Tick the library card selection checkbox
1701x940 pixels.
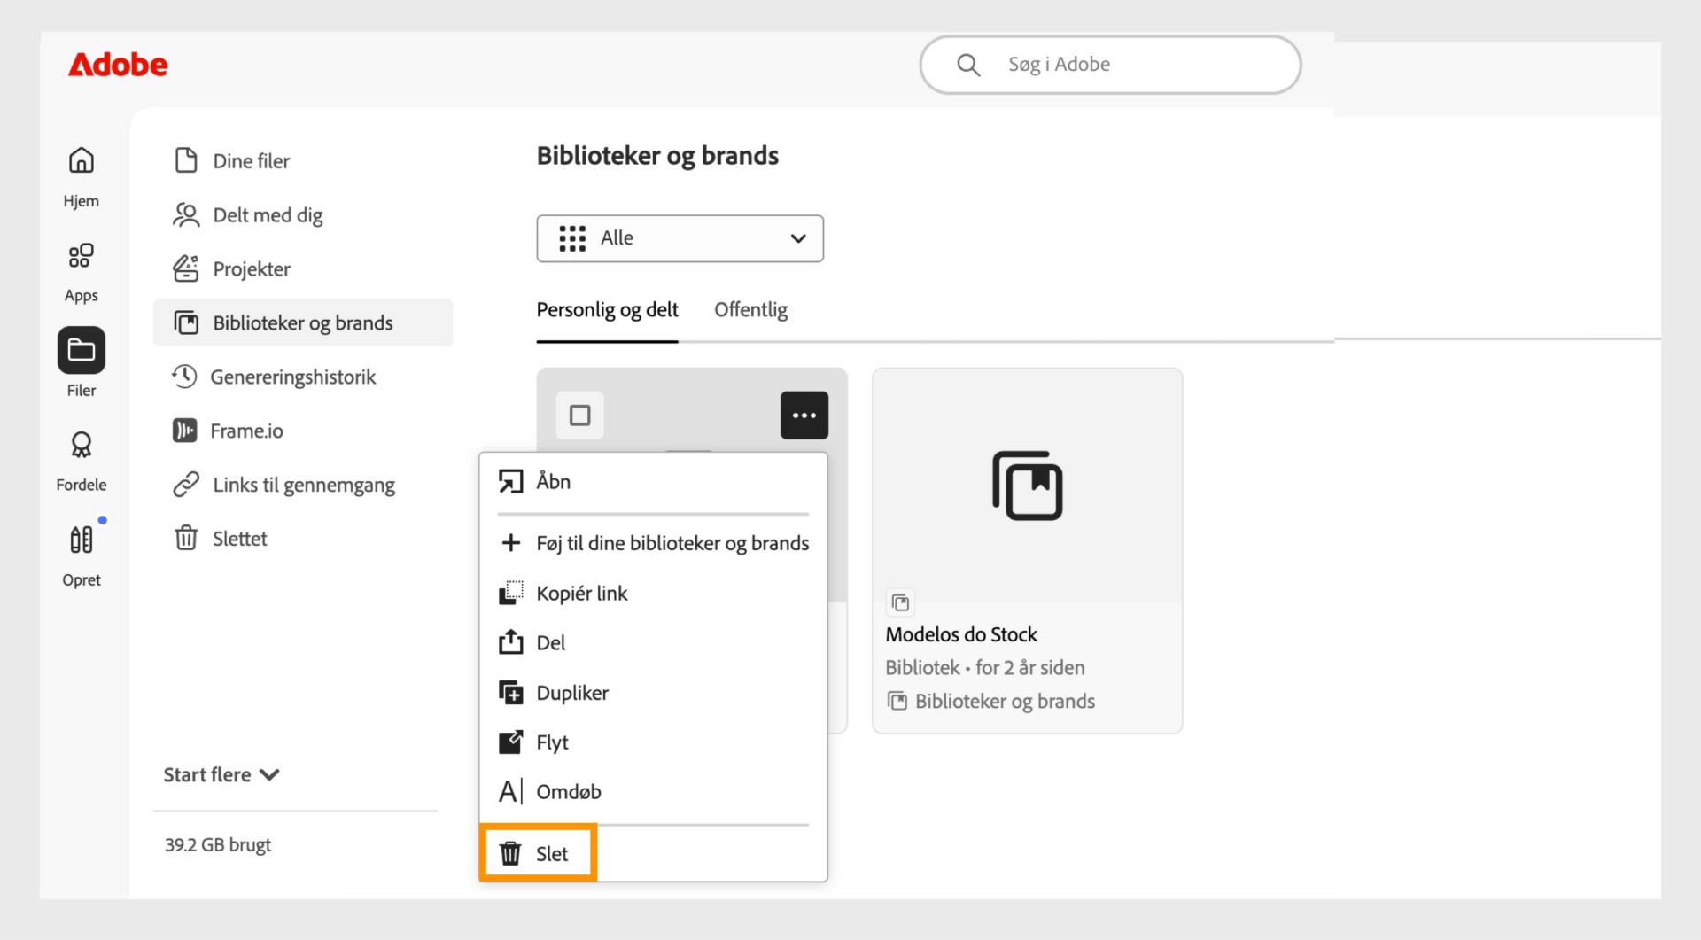tap(579, 415)
